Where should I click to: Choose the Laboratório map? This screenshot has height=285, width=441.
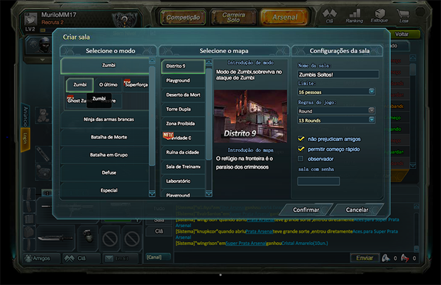[x=183, y=181]
